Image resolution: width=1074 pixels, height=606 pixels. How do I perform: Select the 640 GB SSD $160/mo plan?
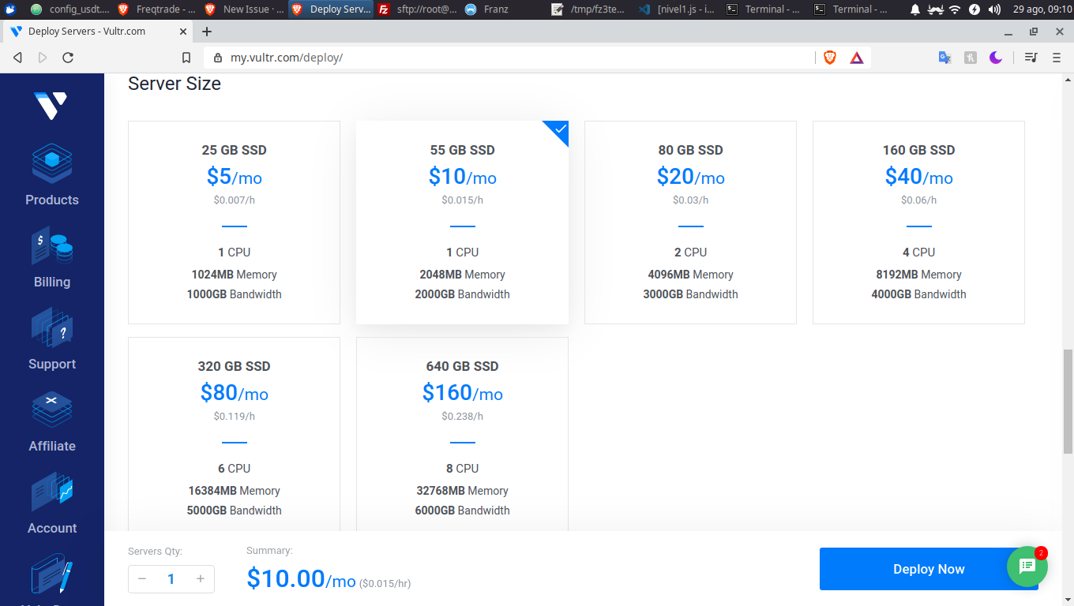pyautogui.click(x=462, y=434)
